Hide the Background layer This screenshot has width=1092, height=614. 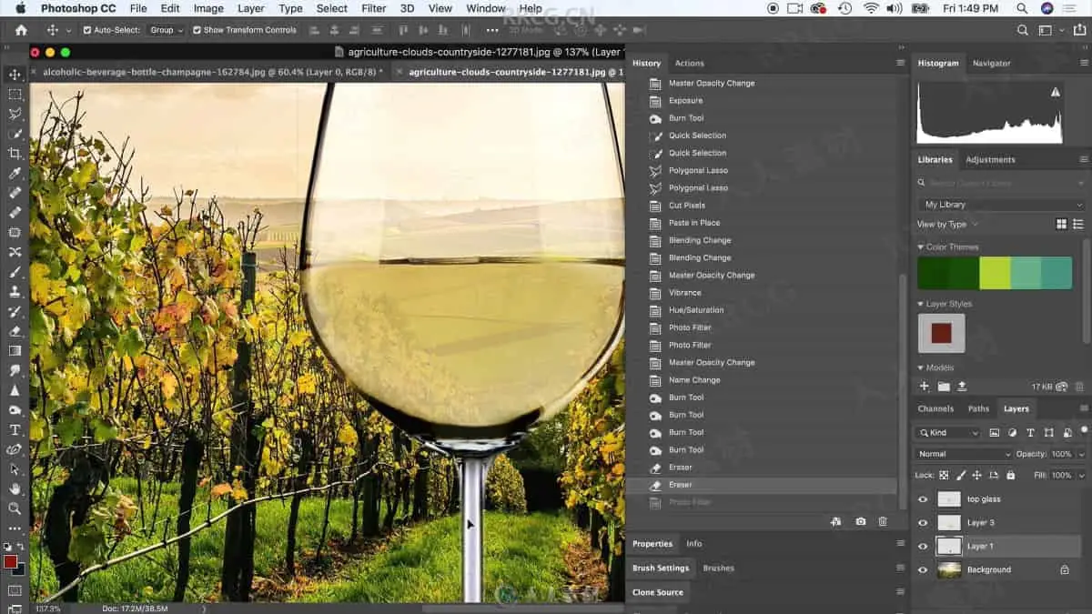point(923,570)
